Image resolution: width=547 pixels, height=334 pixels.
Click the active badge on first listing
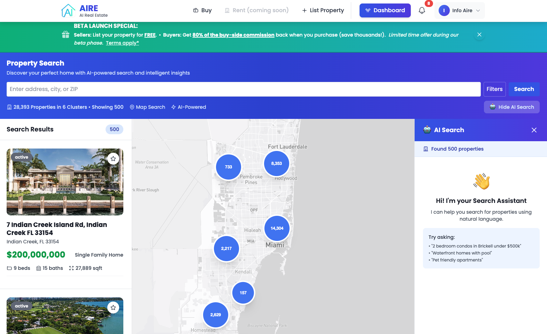tap(22, 157)
